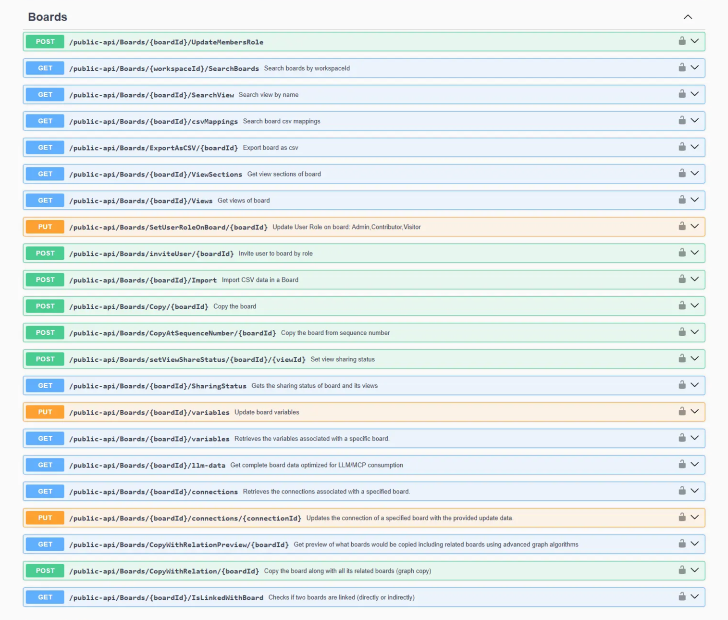Click PUT badge on connections/{connectionId} row
The height and width of the screenshot is (620, 728).
[x=45, y=518]
